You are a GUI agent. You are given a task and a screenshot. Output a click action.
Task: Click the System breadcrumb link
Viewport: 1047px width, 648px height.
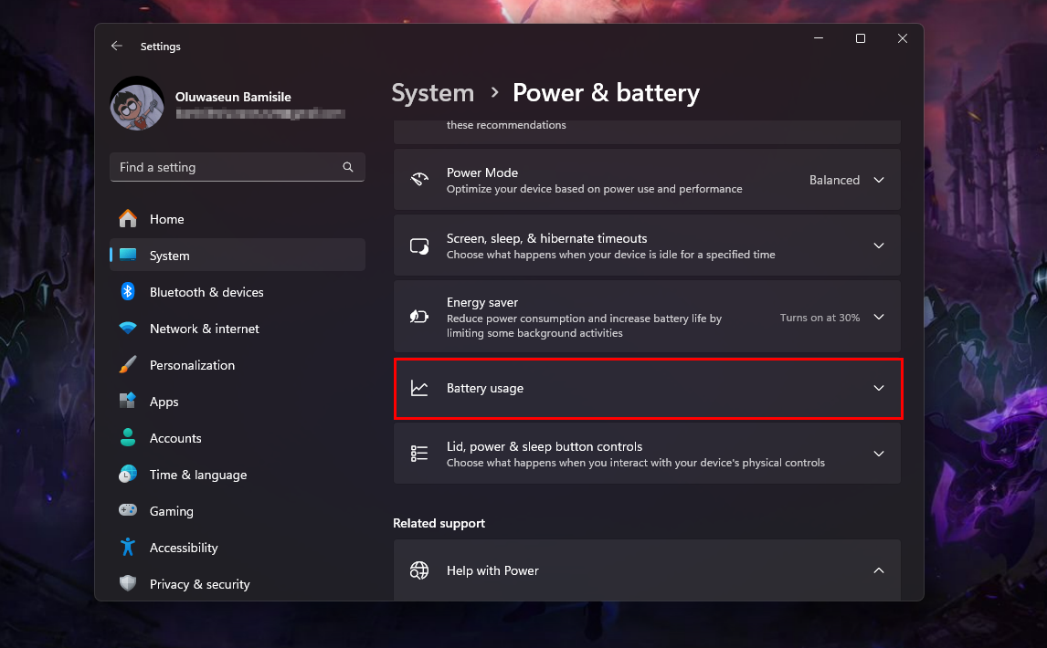(433, 93)
